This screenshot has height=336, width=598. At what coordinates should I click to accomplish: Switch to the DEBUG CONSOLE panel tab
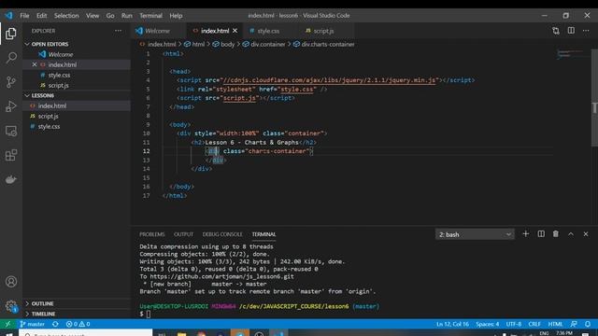click(222, 234)
